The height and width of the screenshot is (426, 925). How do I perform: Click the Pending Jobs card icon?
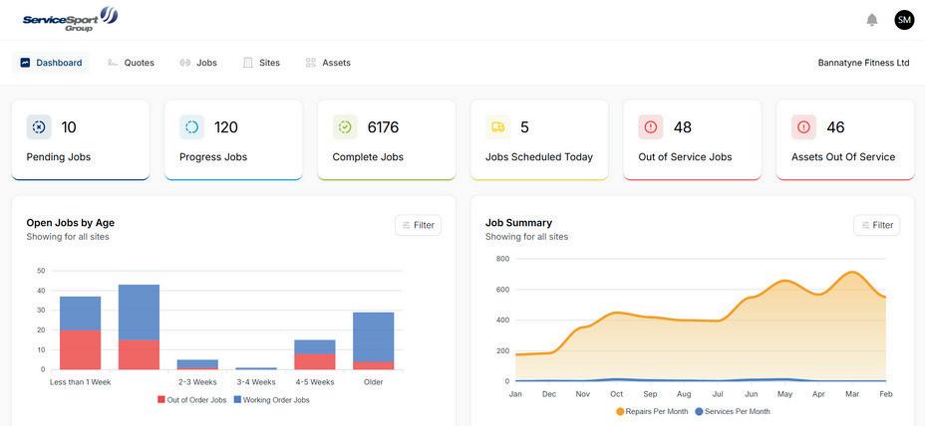tap(39, 127)
